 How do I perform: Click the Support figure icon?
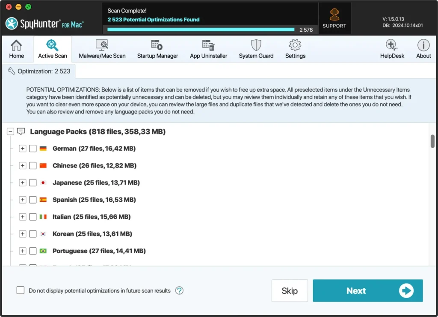pos(334,14)
